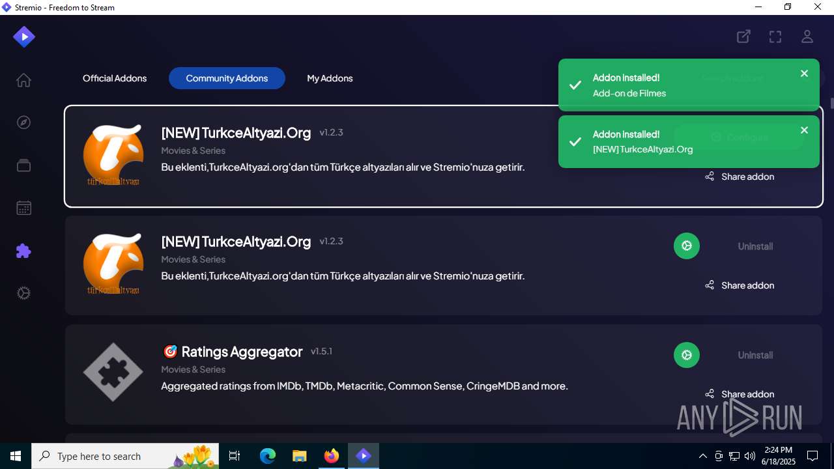Open the volume control in tray
The width and height of the screenshot is (834, 469).
coord(750,456)
